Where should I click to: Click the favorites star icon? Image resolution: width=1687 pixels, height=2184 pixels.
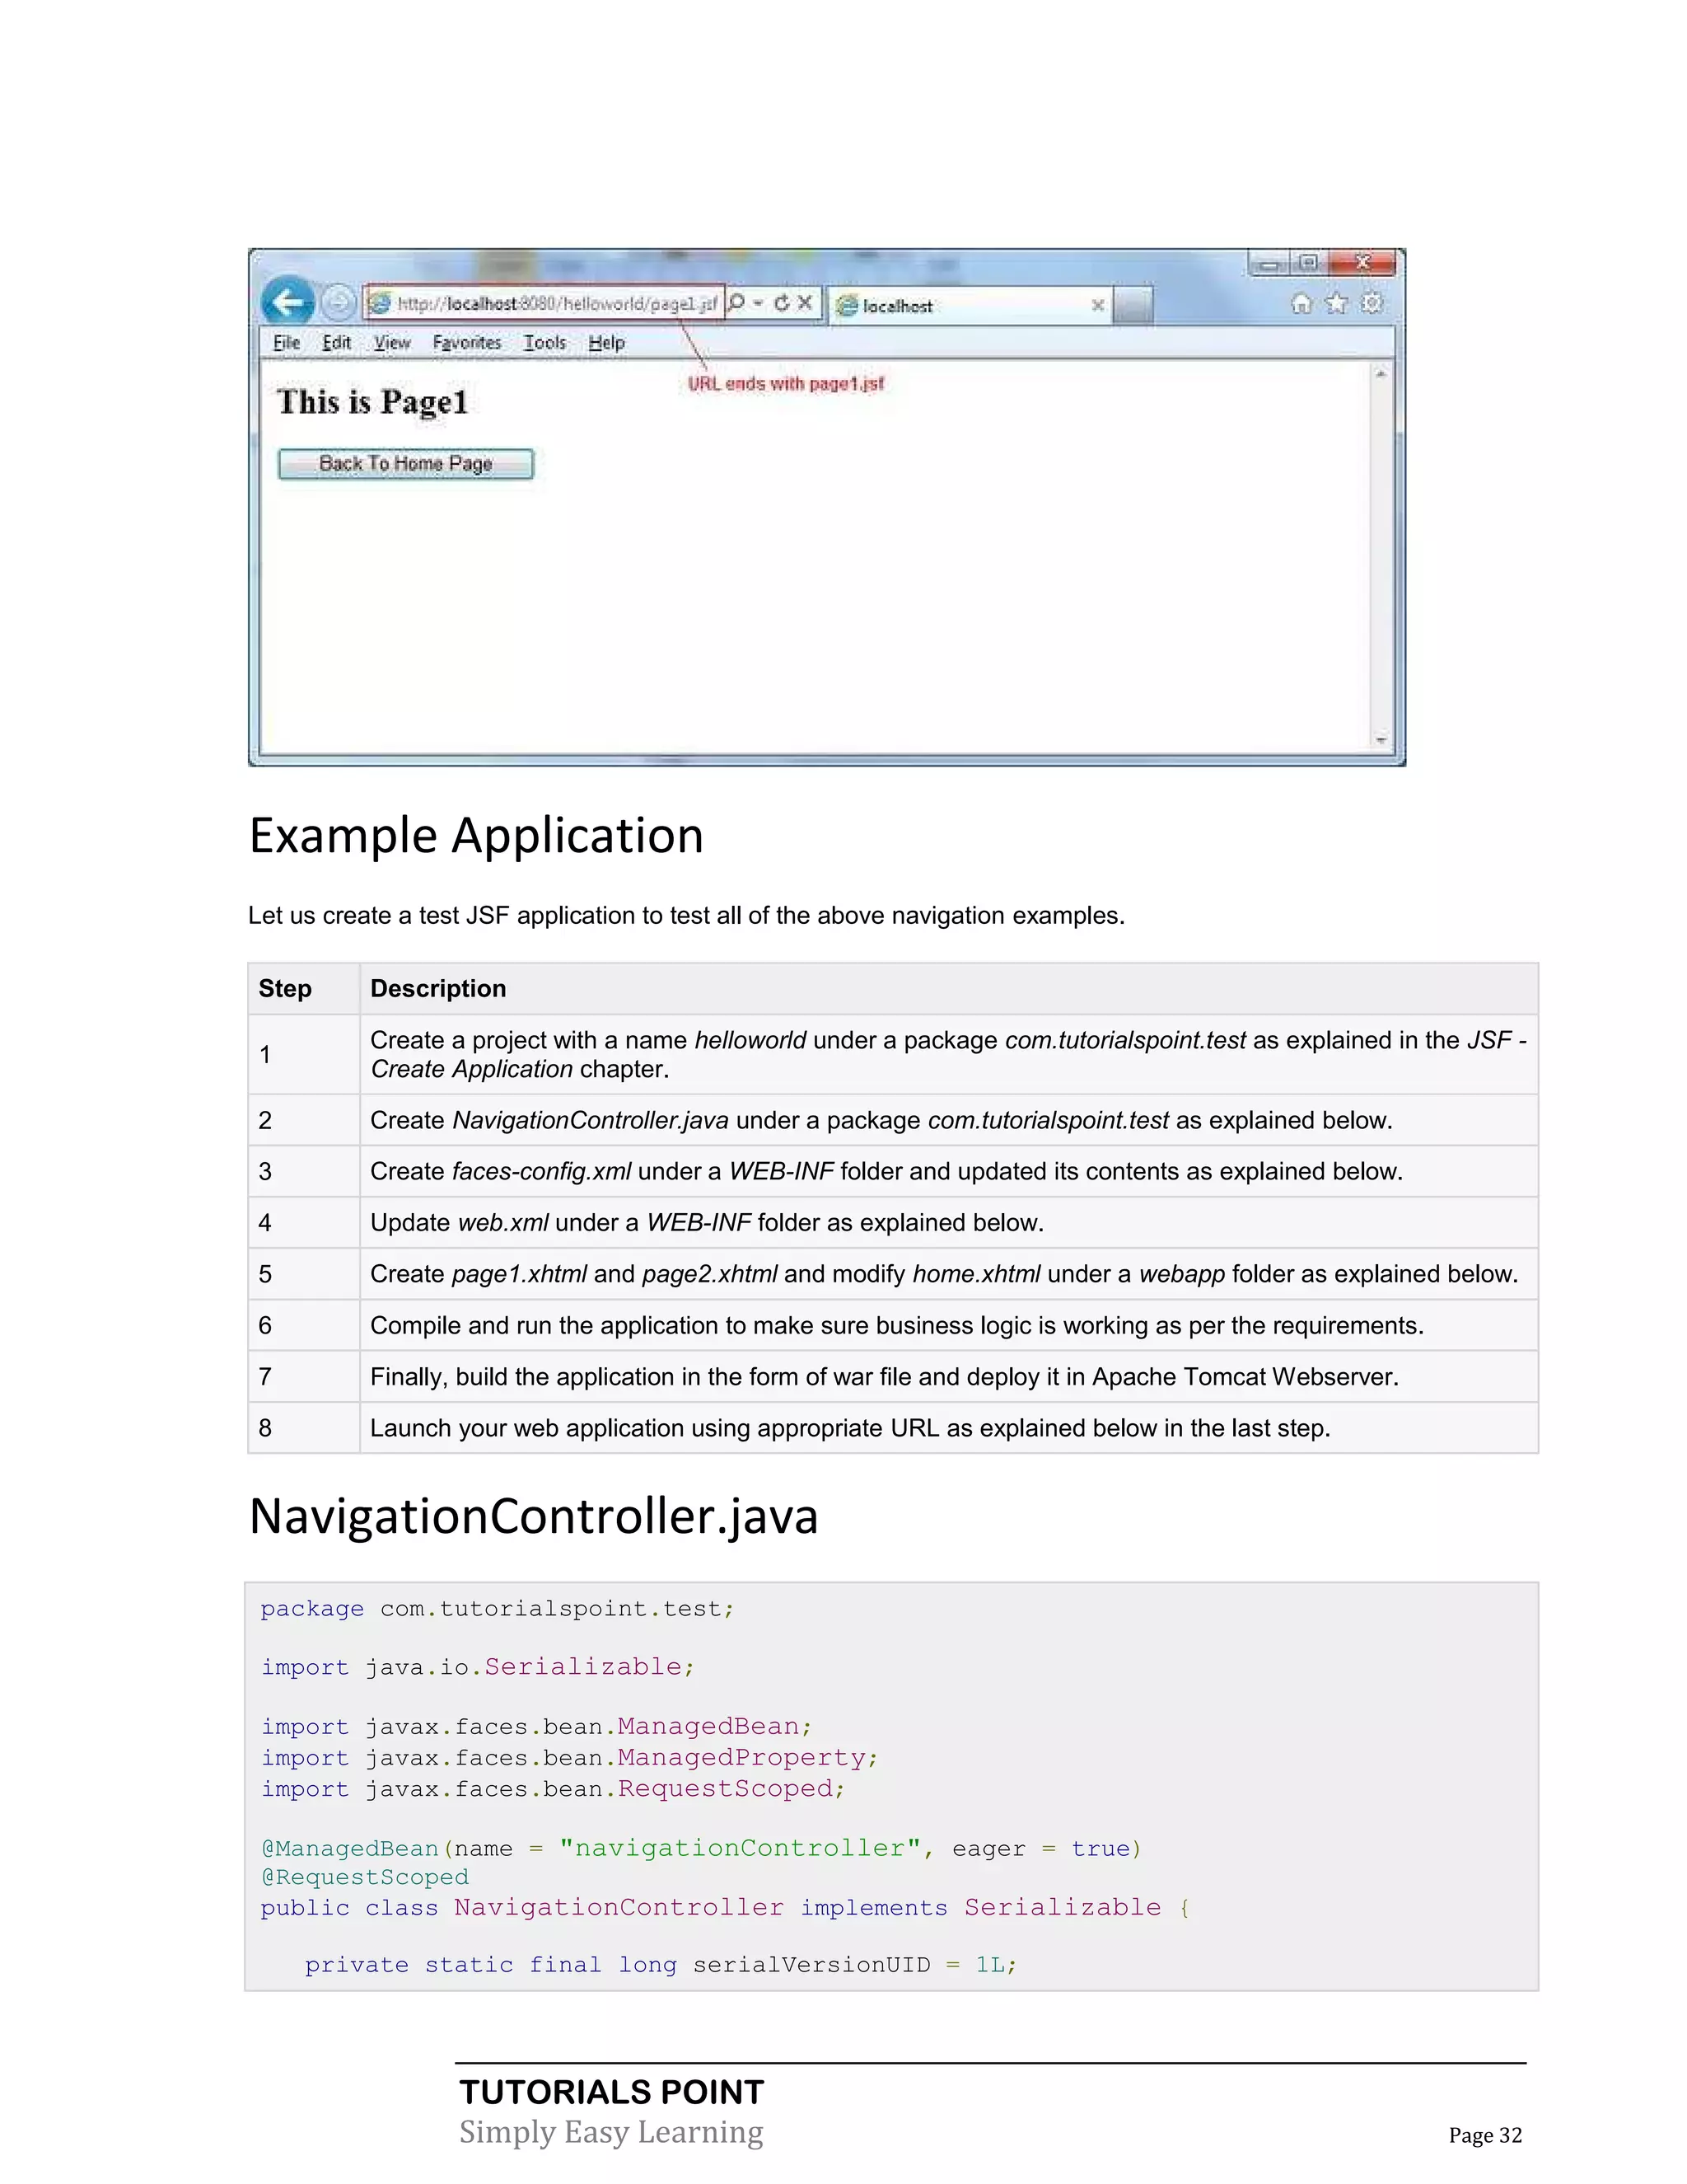click(x=1336, y=303)
